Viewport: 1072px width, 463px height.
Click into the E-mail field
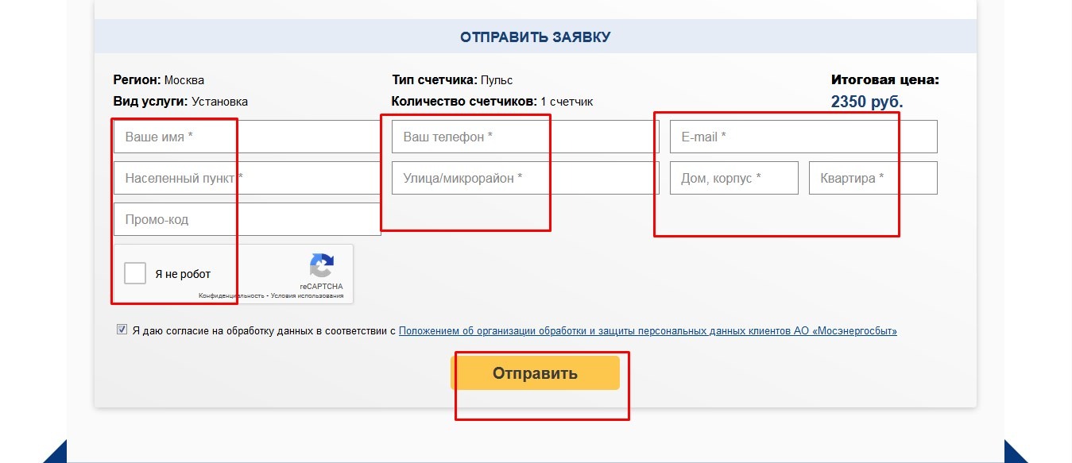(x=803, y=137)
